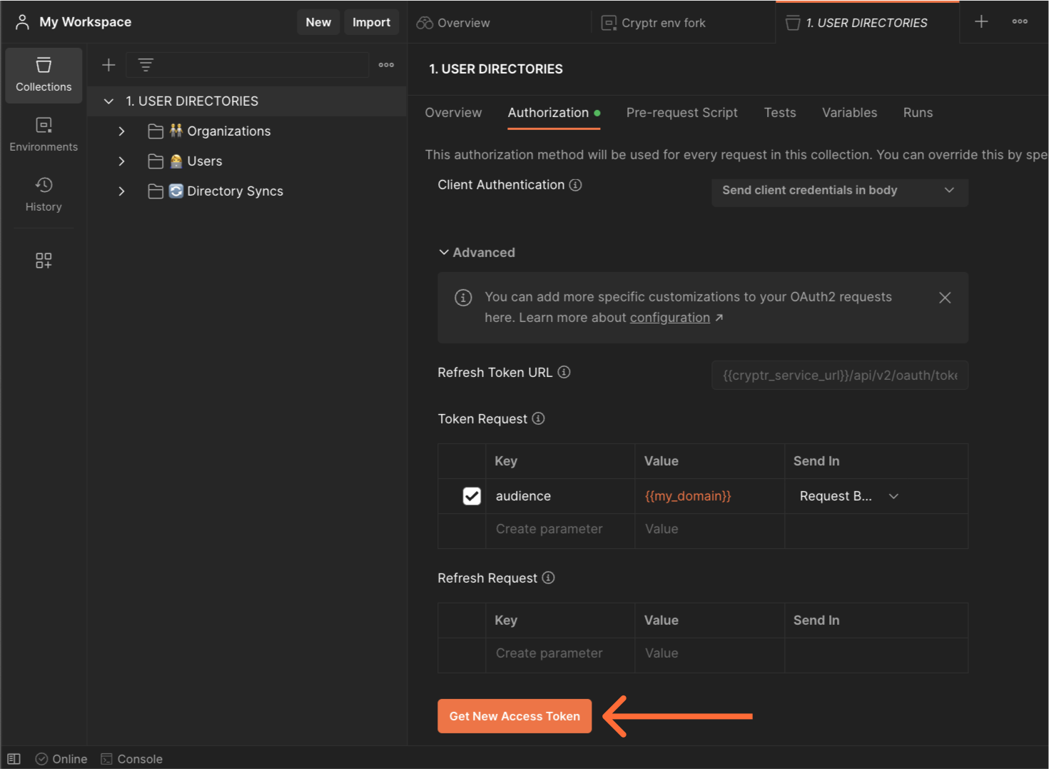The width and height of the screenshot is (1049, 769).
Task: Open the Request B... Send In dropdown
Action: click(x=849, y=496)
